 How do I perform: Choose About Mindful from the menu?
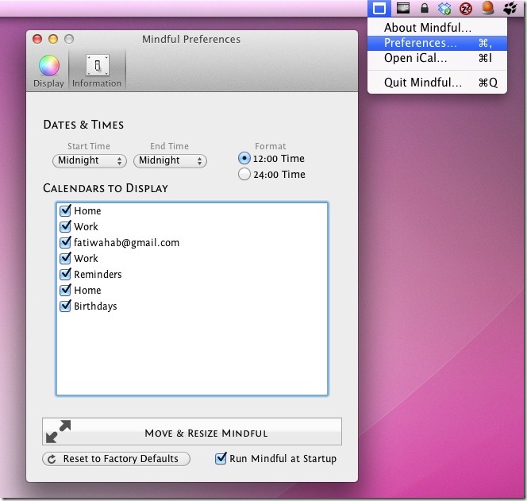tap(437, 28)
